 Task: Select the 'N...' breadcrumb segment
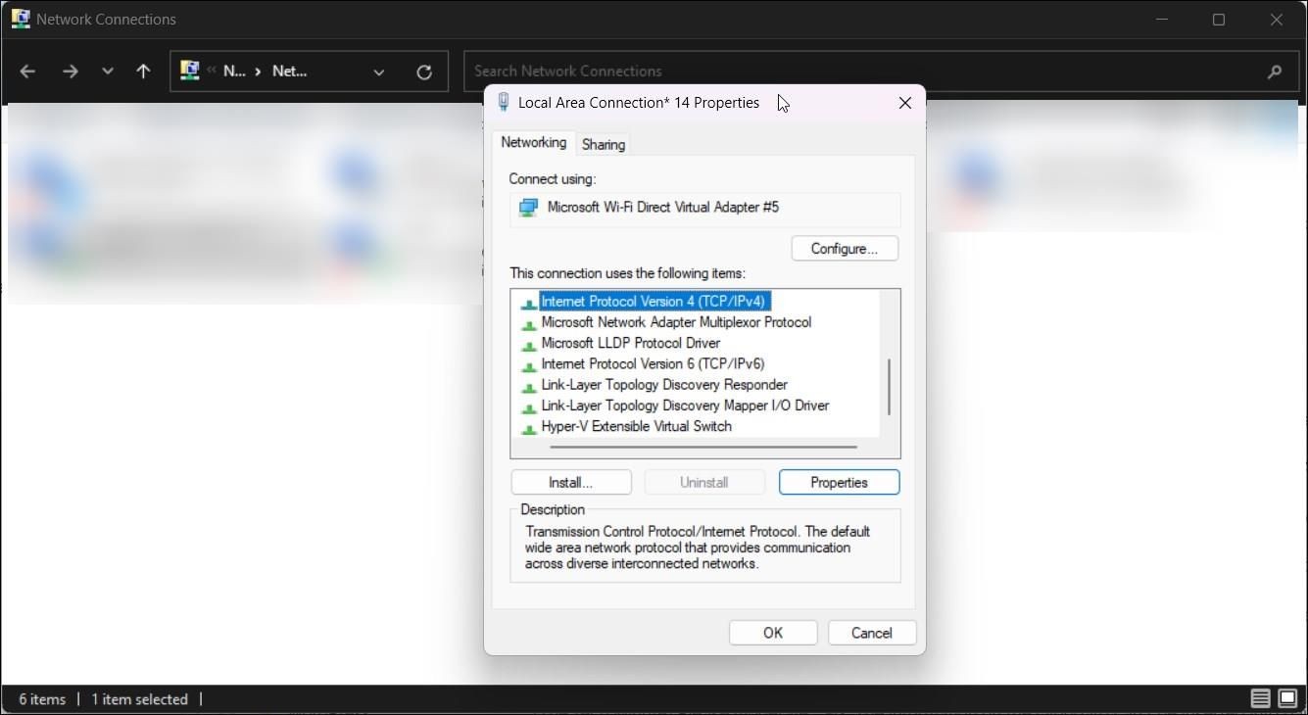234,71
